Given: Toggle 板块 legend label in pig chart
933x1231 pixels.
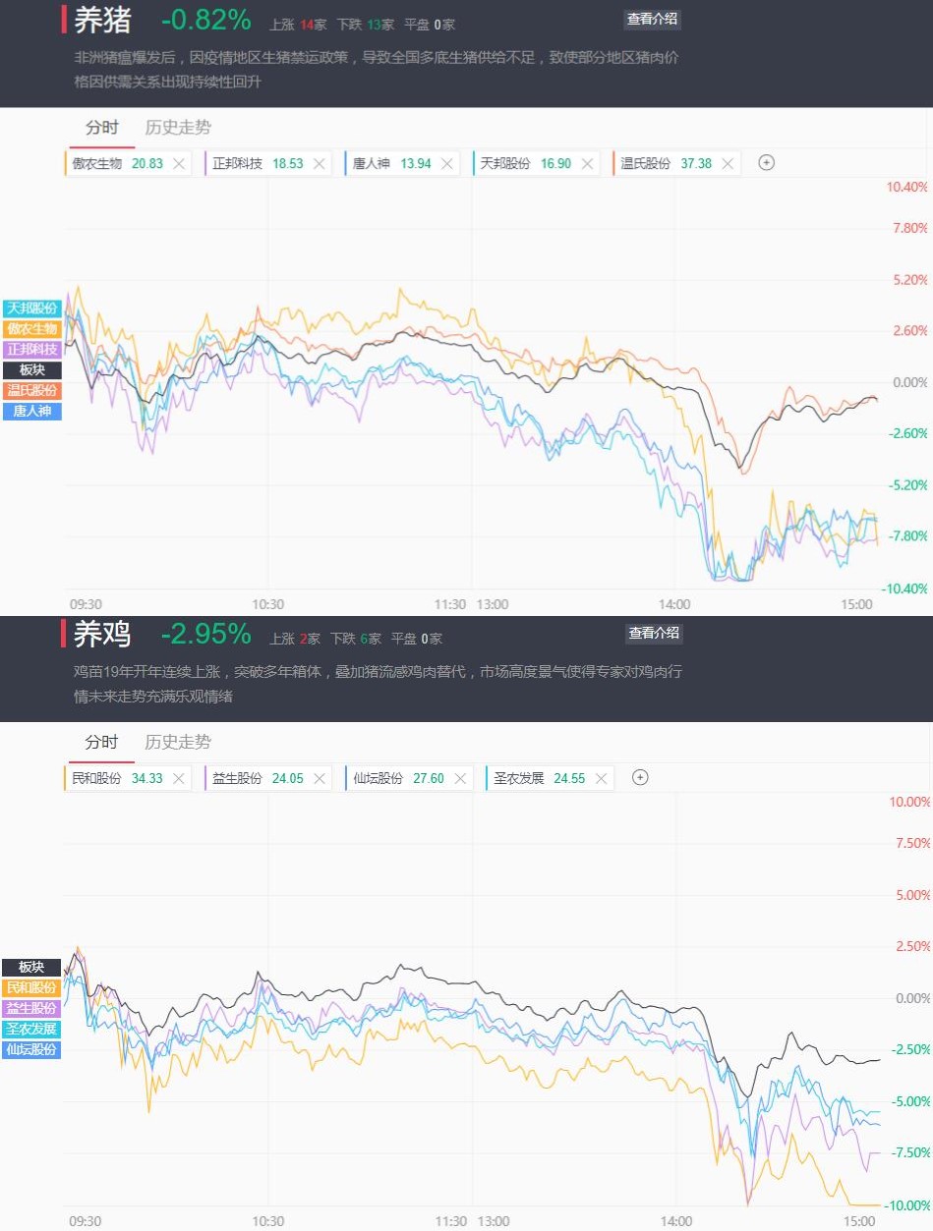Looking at the screenshot, I should 32,370.
